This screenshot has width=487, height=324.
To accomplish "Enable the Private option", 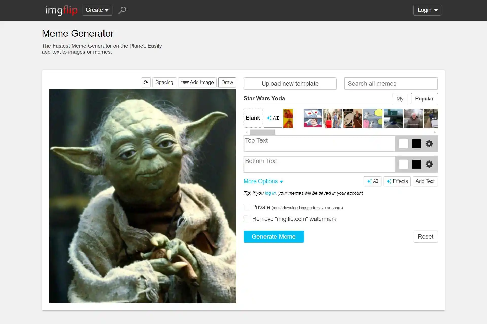I will click(247, 207).
